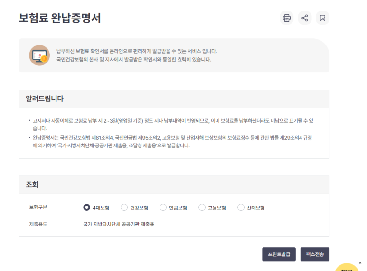This screenshot has width=367, height=271.
Task: Click the computer-with-coin service illustration icon
Action: tap(39, 55)
